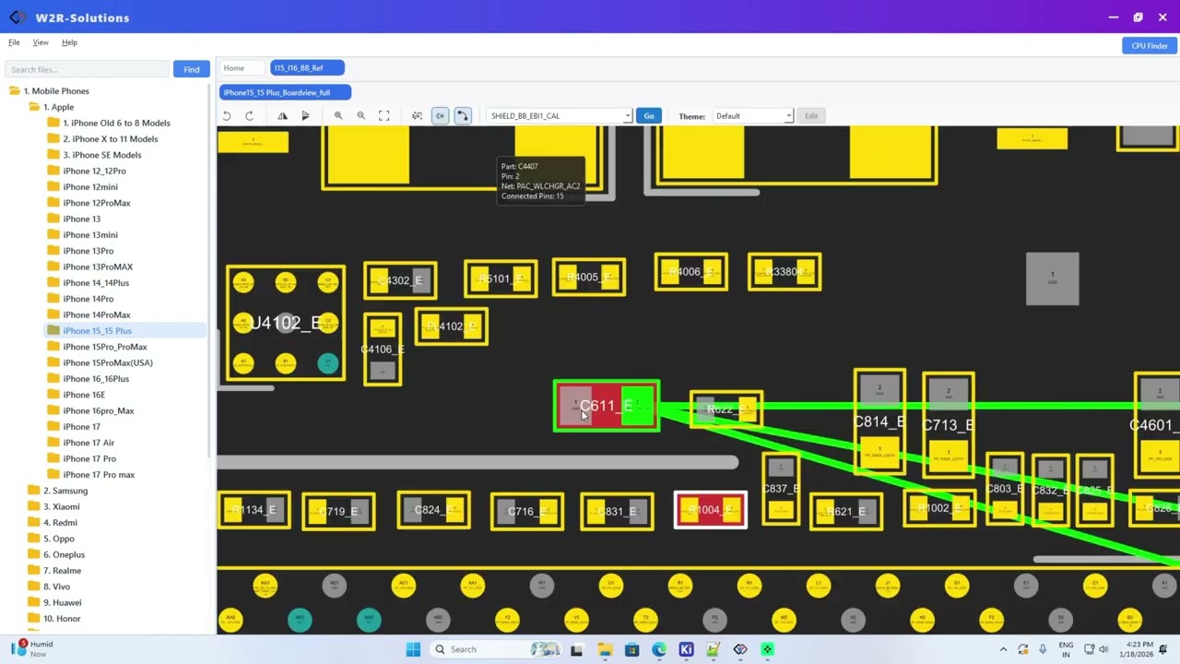The image size is (1180, 664).
Task: Switch to the I15_I16_BB_Ref tab
Action: point(307,67)
